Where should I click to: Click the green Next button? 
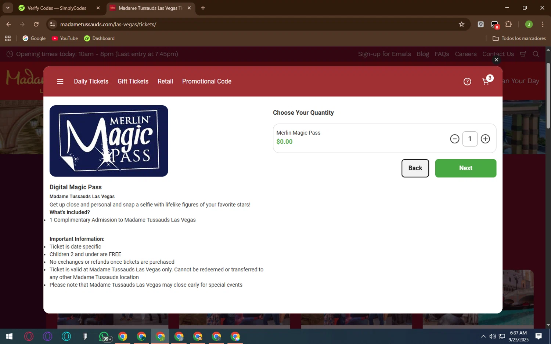[x=465, y=168]
